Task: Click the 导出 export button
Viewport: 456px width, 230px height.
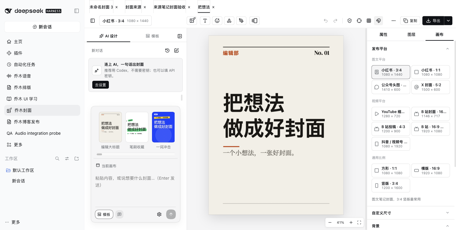Action: coord(433,20)
